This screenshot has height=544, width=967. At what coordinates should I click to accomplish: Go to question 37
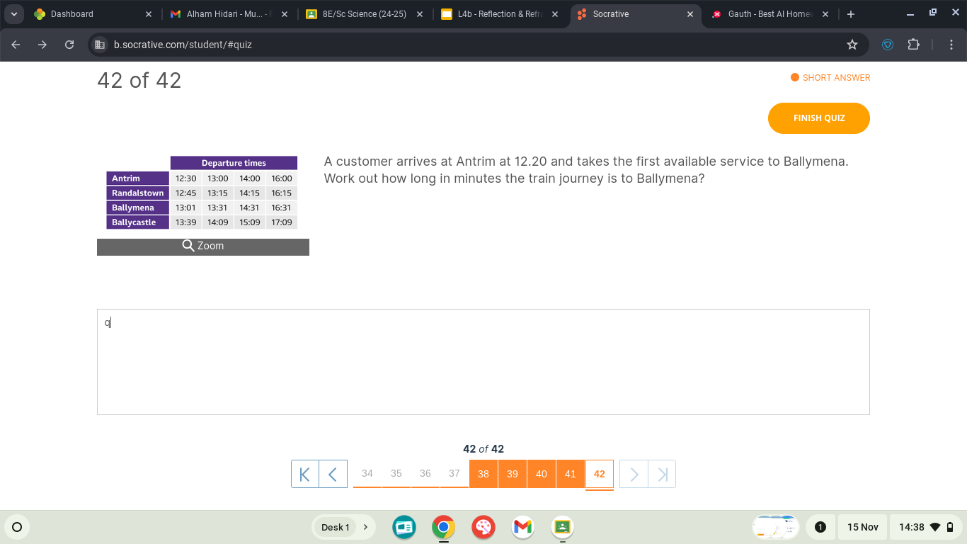pyautogui.click(x=454, y=474)
